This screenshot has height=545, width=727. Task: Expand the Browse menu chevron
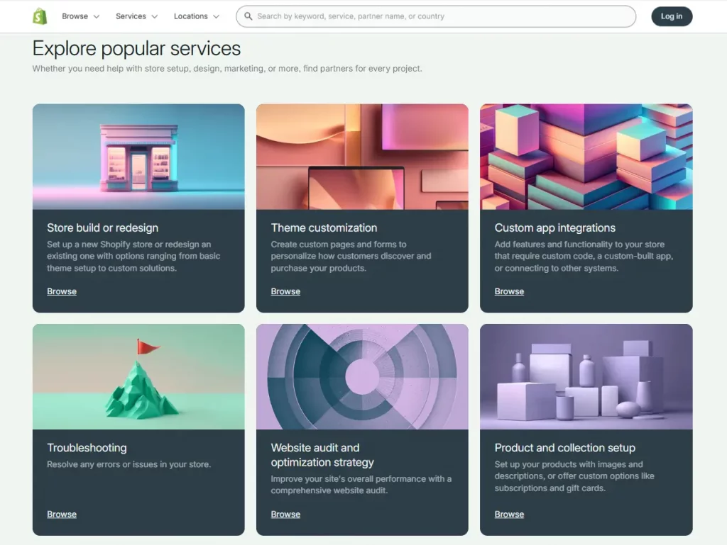pos(97,17)
